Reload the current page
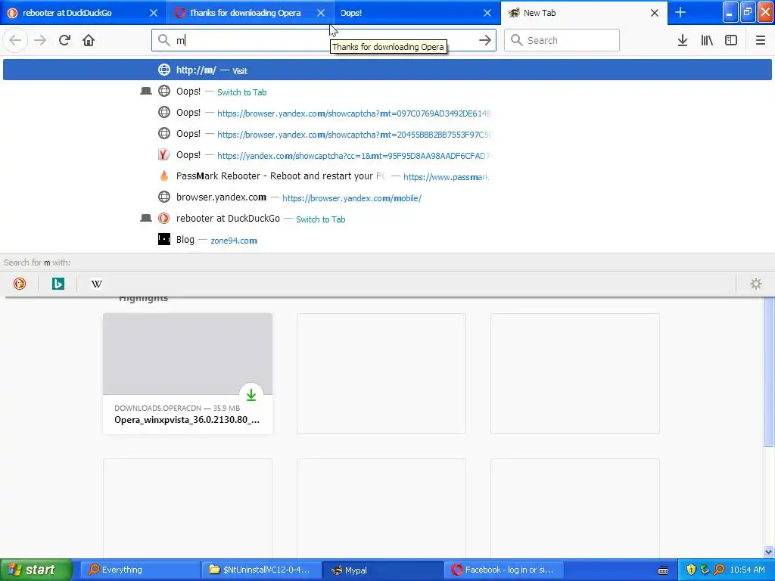 64,40
